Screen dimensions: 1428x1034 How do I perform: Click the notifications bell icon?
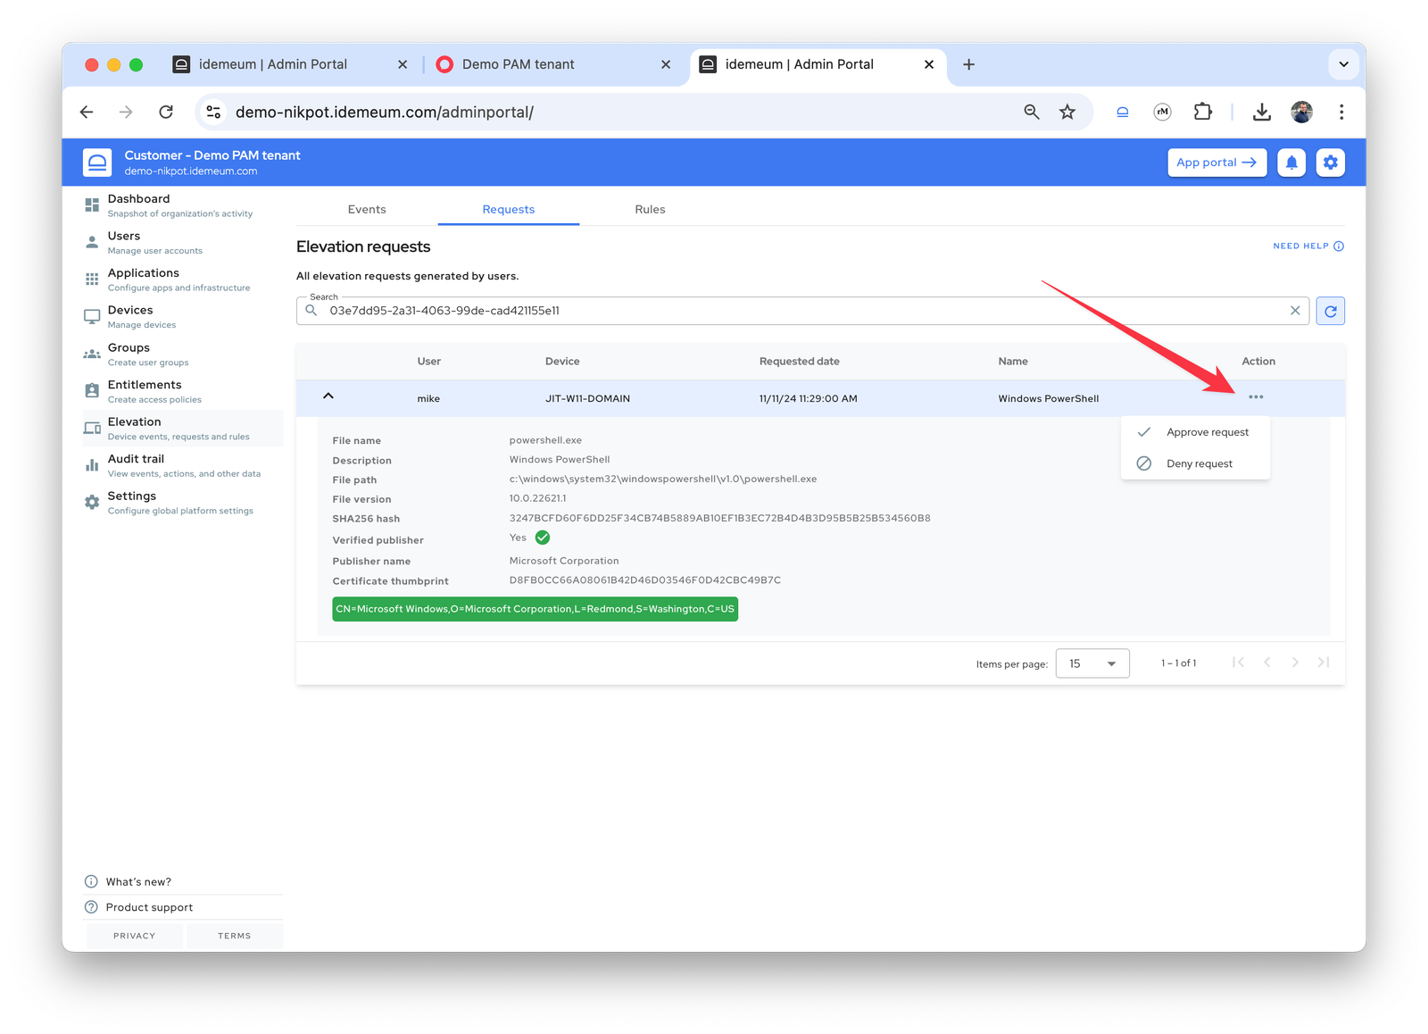click(x=1291, y=163)
